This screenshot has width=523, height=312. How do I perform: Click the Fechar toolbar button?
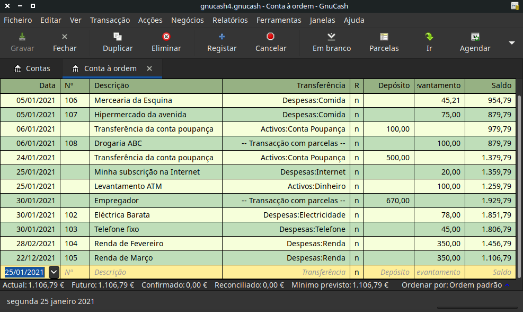pyautogui.click(x=65, y=42)
